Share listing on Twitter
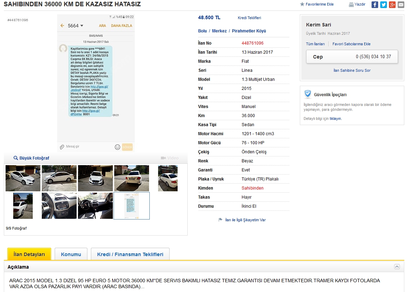This screenshot has width=413, height=292. point(383,5)
